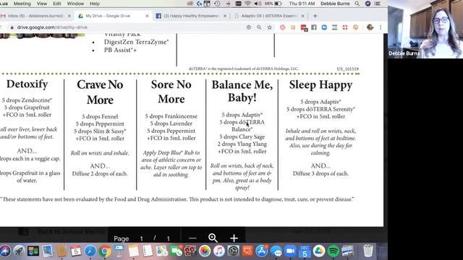463x260 pixels.
Task: Zoom out the PDF with minus button
Action: click(x=192, y=238)
